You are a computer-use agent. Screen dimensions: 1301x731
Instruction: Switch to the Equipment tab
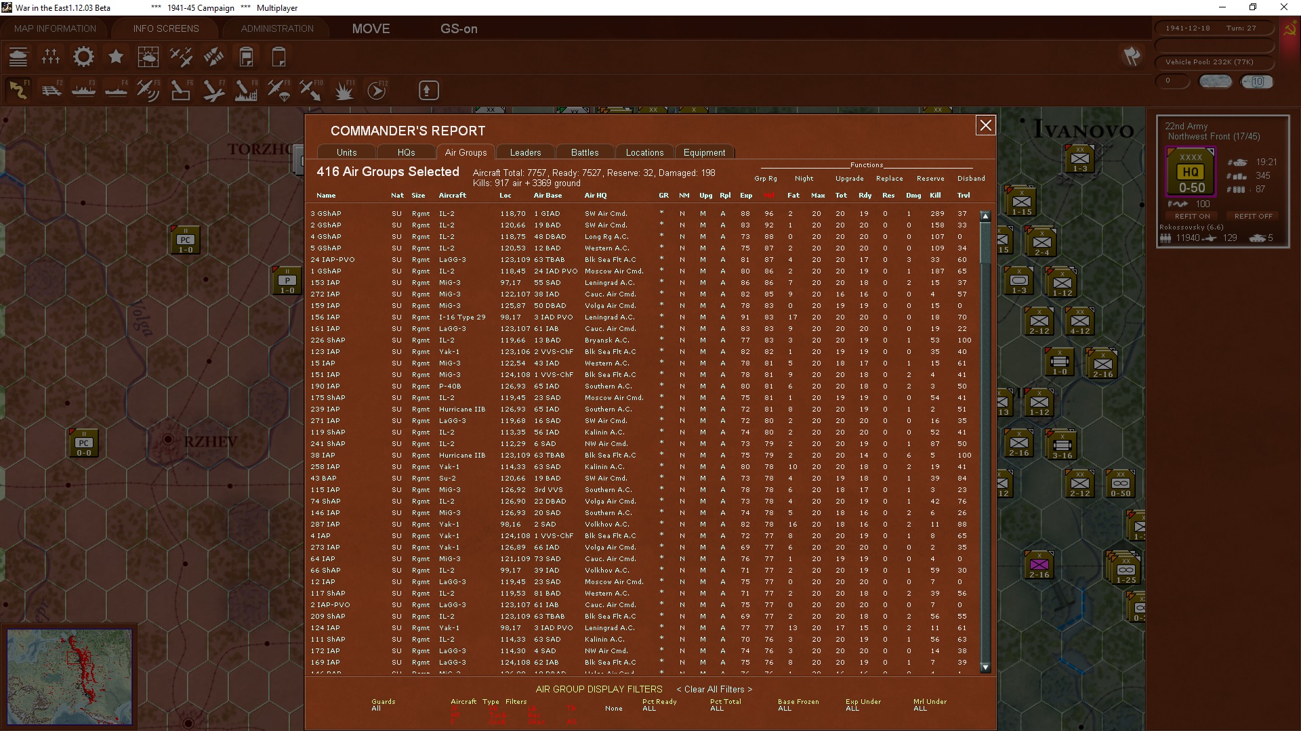[x=704, y=152]
